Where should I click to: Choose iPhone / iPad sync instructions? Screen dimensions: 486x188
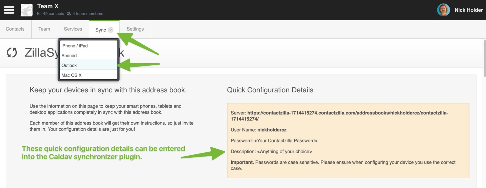pos(75,45)
